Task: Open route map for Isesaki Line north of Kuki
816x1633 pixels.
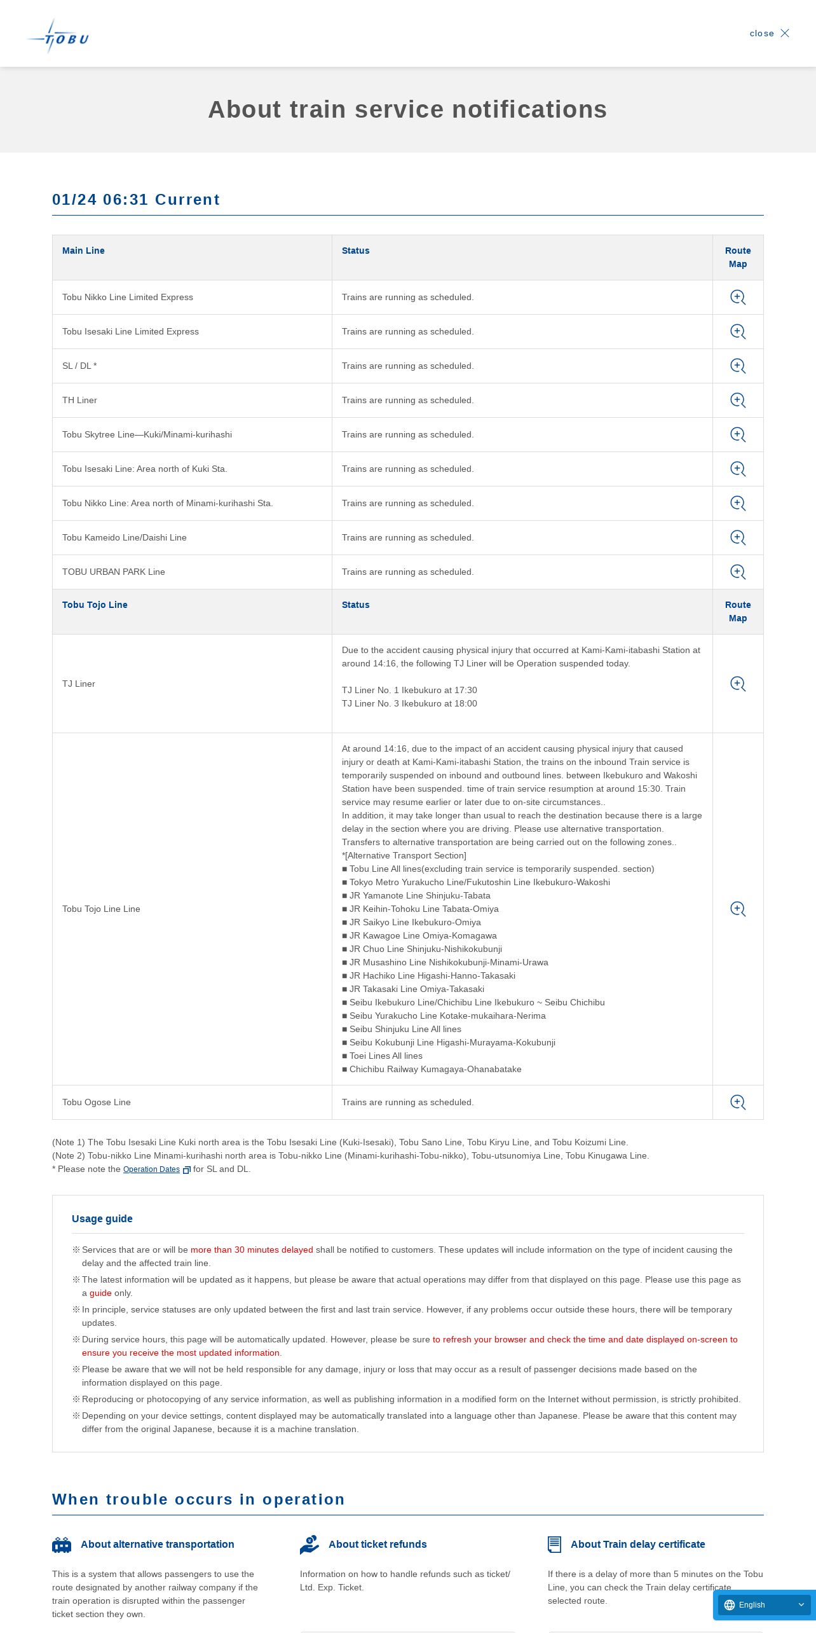Action: pos(738,469)
